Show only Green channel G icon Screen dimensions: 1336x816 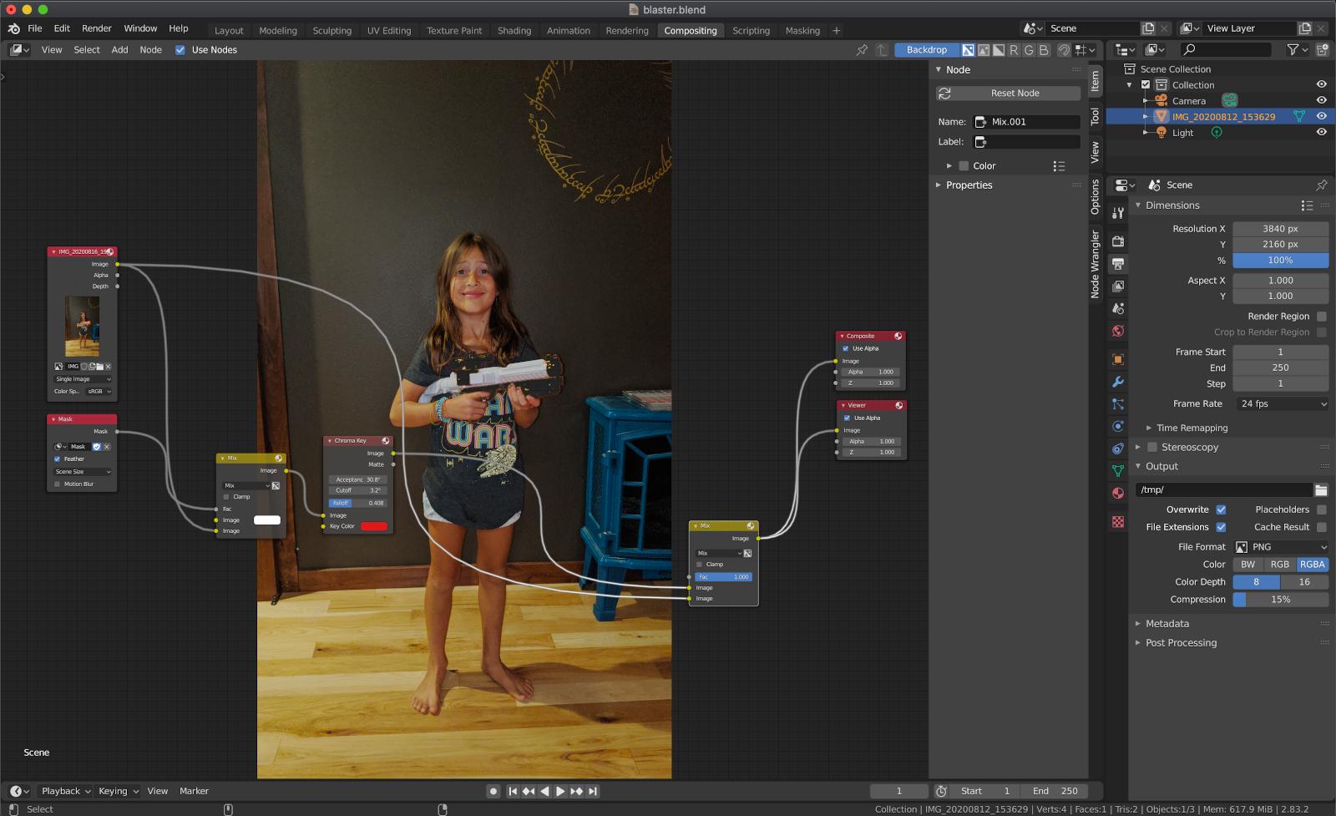click(1029, 50)
